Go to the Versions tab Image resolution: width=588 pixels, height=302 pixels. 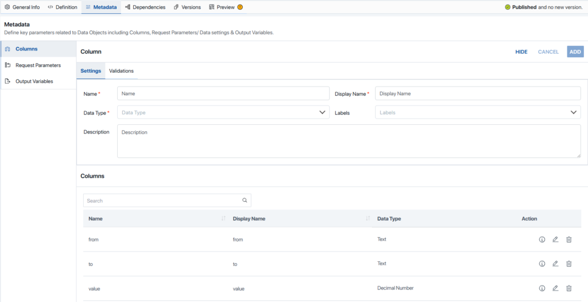[187, 7]
